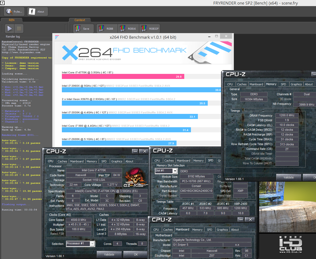The height and width of the screenshot is (259, 316).
Task: Export image as RGB32F
Action: (x=150, y=29)
